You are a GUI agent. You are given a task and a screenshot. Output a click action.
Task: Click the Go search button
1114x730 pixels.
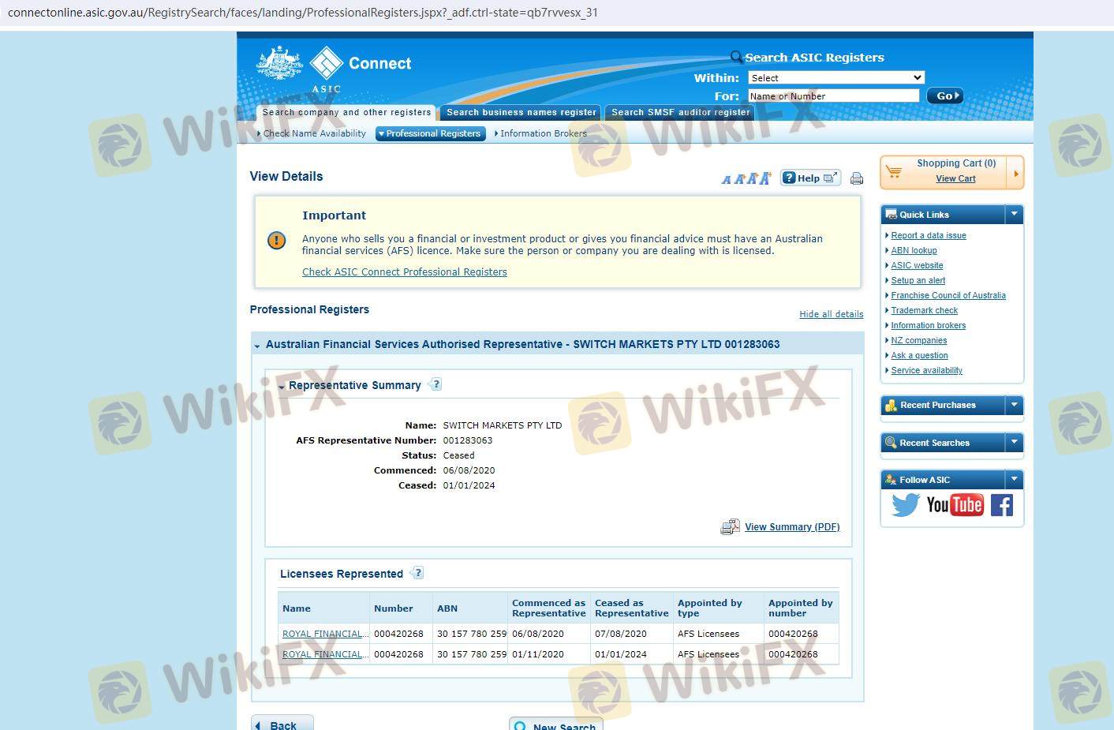pyautogui.click(x=944, y=95)
